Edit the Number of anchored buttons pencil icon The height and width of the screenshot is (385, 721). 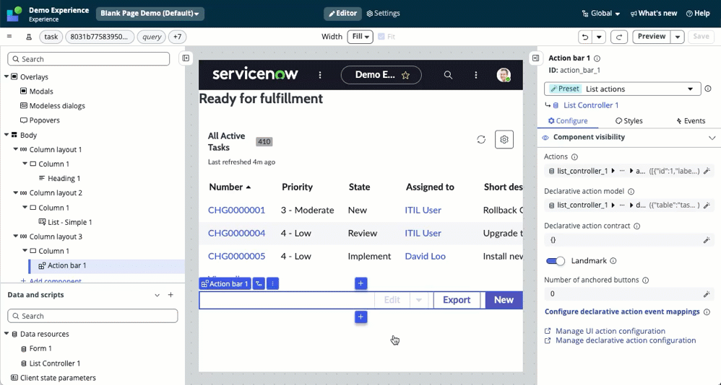[707, 293]
